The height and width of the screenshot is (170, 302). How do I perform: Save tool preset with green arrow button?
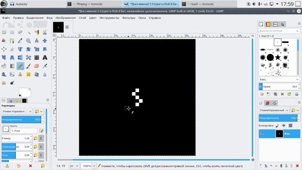point(7,166)
